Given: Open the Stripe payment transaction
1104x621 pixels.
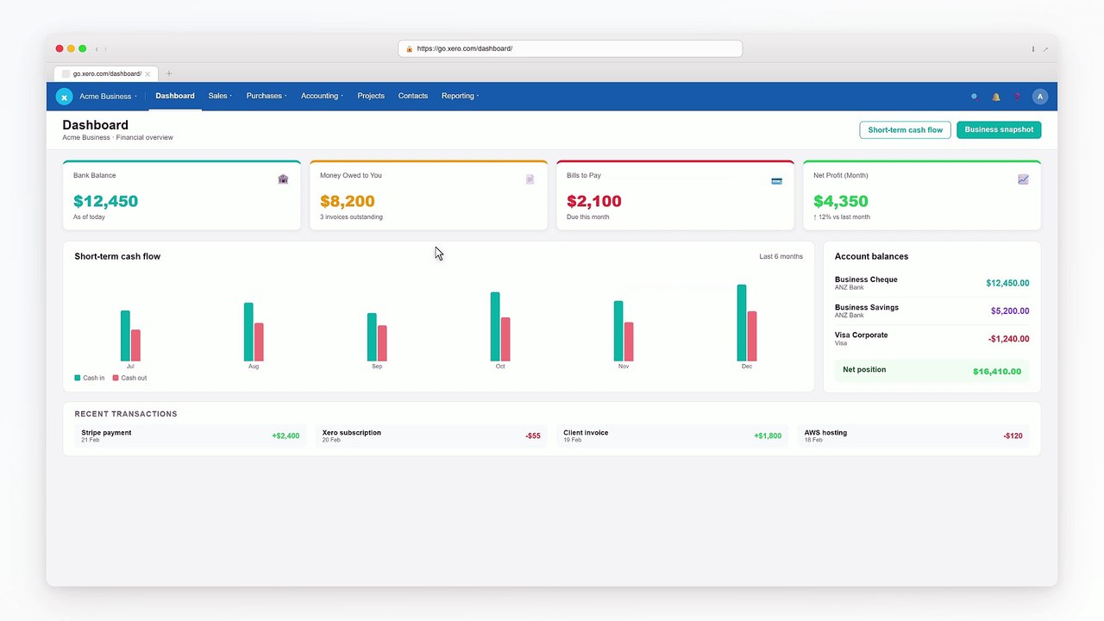Looking at the screenshot, I should [x=191, y=436].
